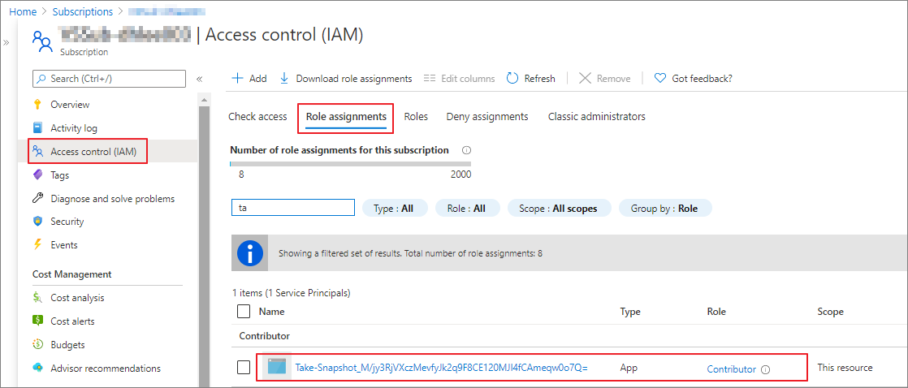Viewport: 908px width, 388px height.
Task: Click the filter box containing 'ta'
Action: (x=292, y=208)
